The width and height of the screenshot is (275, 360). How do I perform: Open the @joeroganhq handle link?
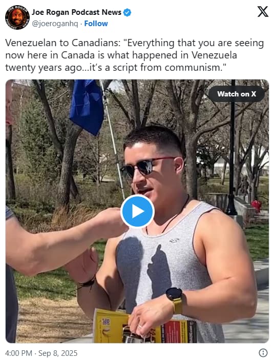[x=55, y=24]
